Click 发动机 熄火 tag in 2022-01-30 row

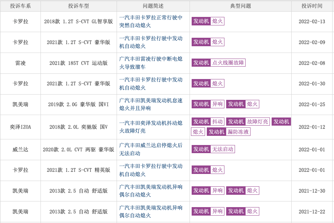tap(208, 83)
